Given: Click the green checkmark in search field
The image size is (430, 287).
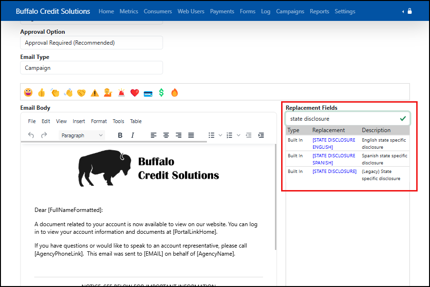Looking at the screenshot, I should point(403,118).
